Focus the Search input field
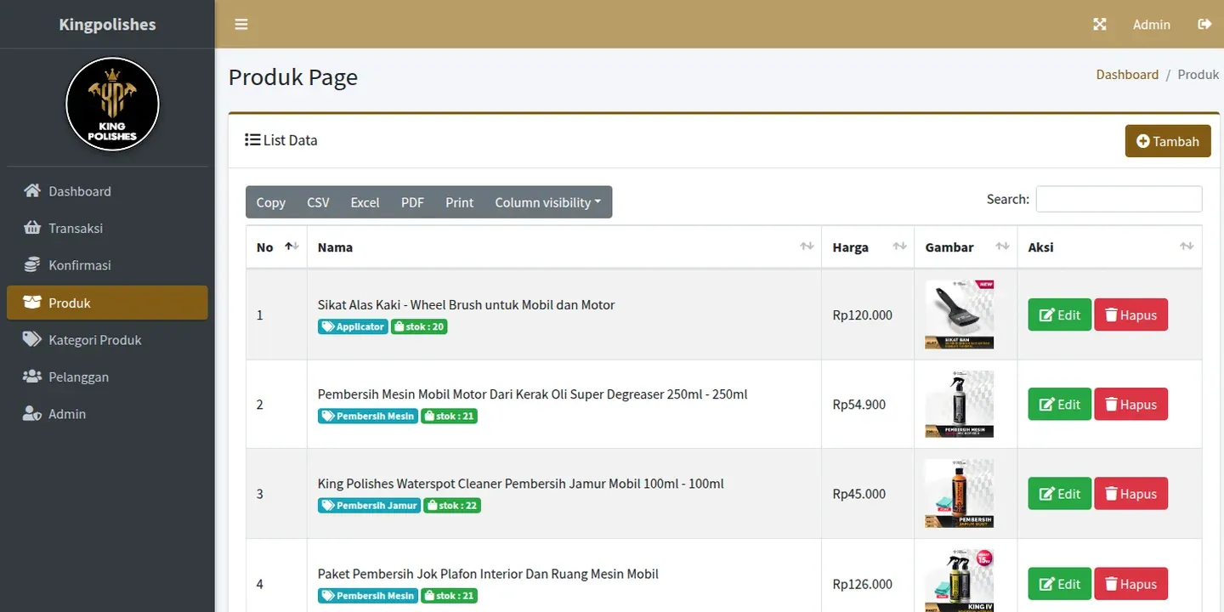This screenshot has height=612, width=1224. pyautogui.click(x=1119, y=199)
